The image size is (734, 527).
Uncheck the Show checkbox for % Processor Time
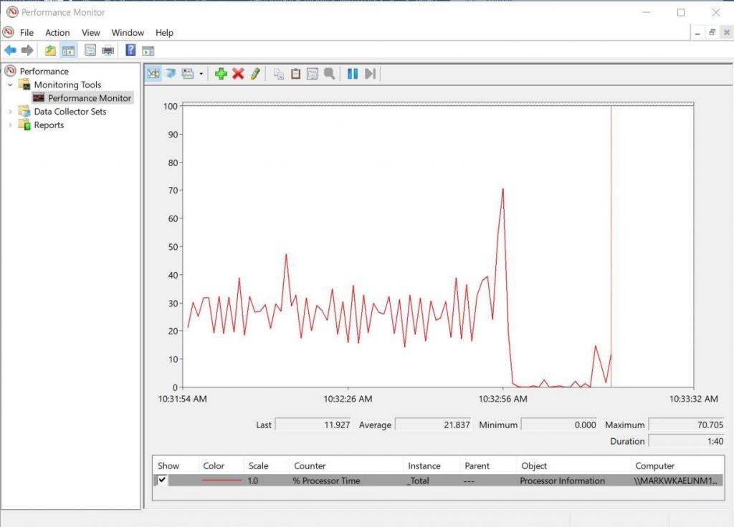coord(161,480)
